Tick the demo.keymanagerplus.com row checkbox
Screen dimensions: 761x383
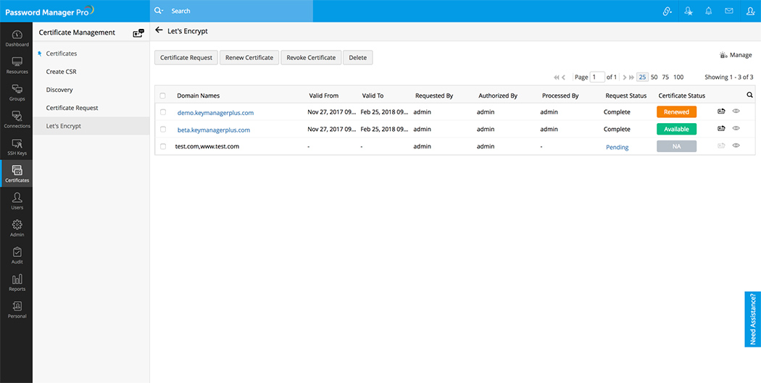click(163, 112)
